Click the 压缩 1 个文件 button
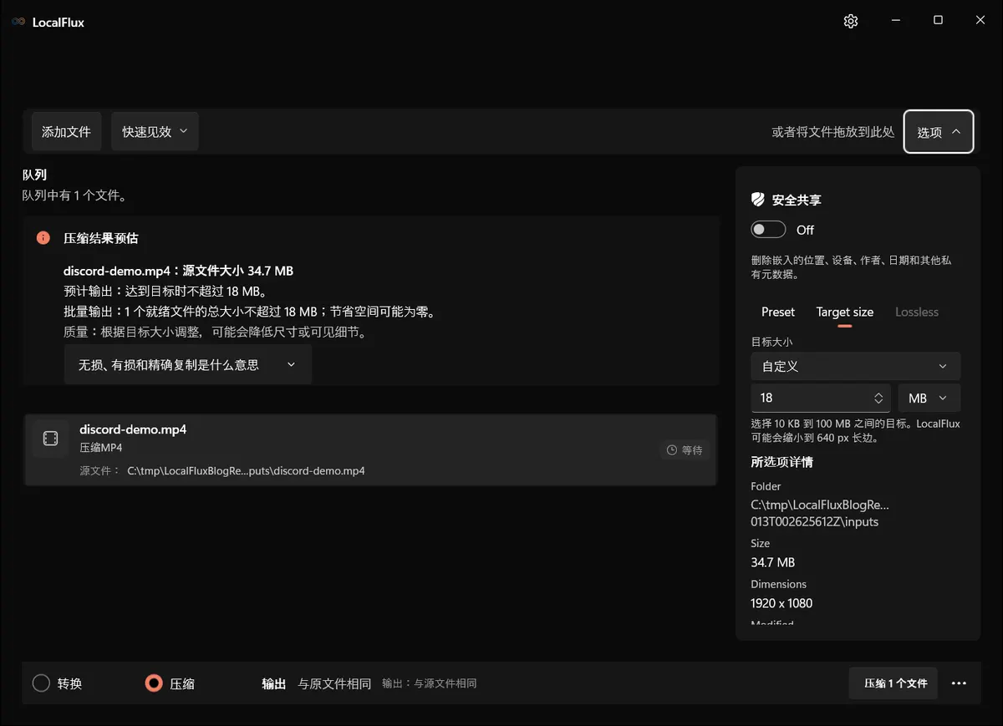 (894, 683)
